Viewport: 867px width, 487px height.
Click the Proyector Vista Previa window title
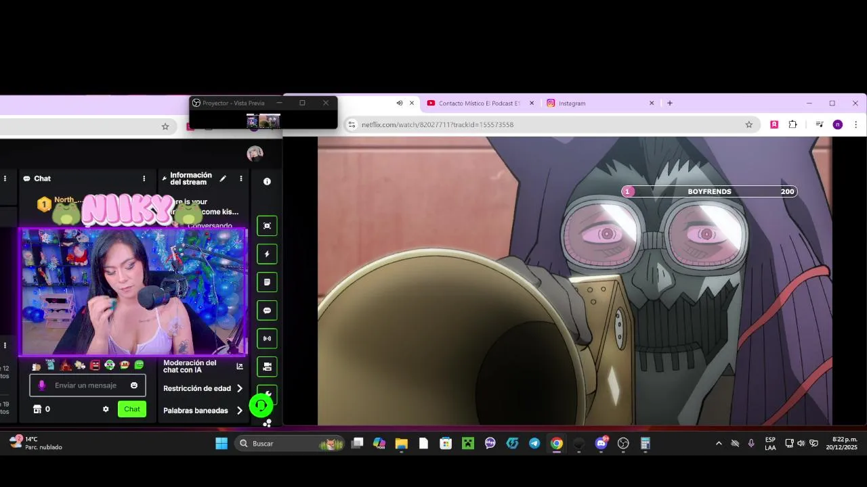point(234,103)
